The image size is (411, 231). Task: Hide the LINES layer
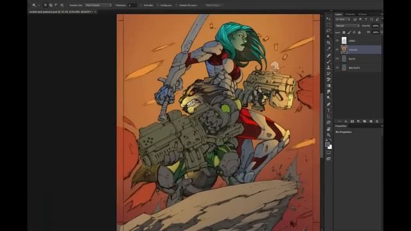pos(337,40)
